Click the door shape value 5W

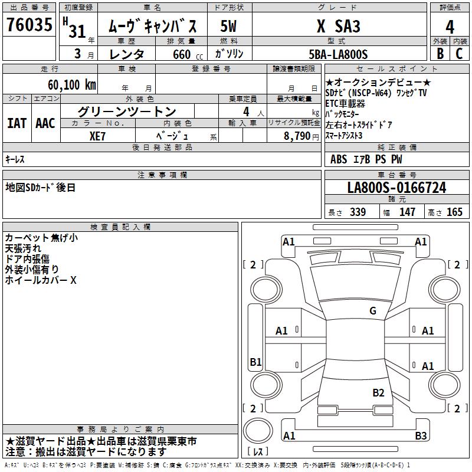pos(228,26)
